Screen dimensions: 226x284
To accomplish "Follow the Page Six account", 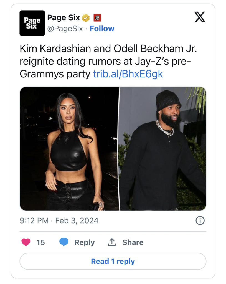I will click(x=102, y=29).
